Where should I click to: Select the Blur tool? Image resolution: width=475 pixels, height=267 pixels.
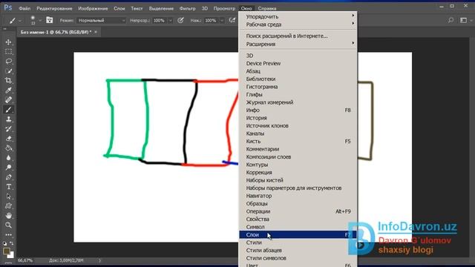8,158
